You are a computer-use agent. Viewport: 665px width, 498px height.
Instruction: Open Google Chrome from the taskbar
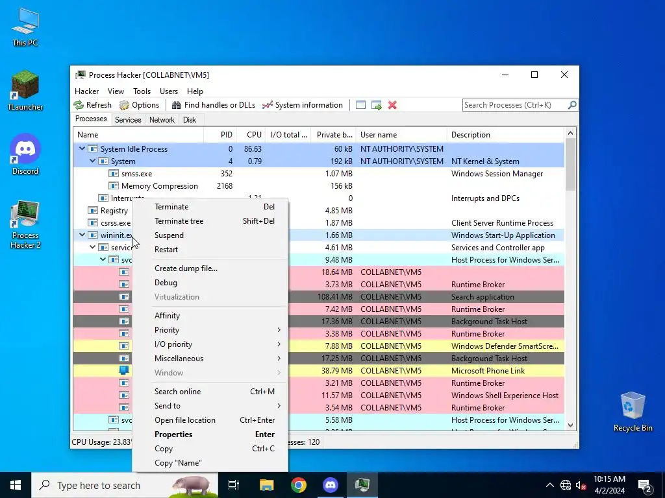coord(299,485)
